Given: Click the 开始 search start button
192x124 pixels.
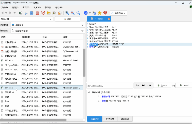Looking at the screenshot, I should pos(67,19).
